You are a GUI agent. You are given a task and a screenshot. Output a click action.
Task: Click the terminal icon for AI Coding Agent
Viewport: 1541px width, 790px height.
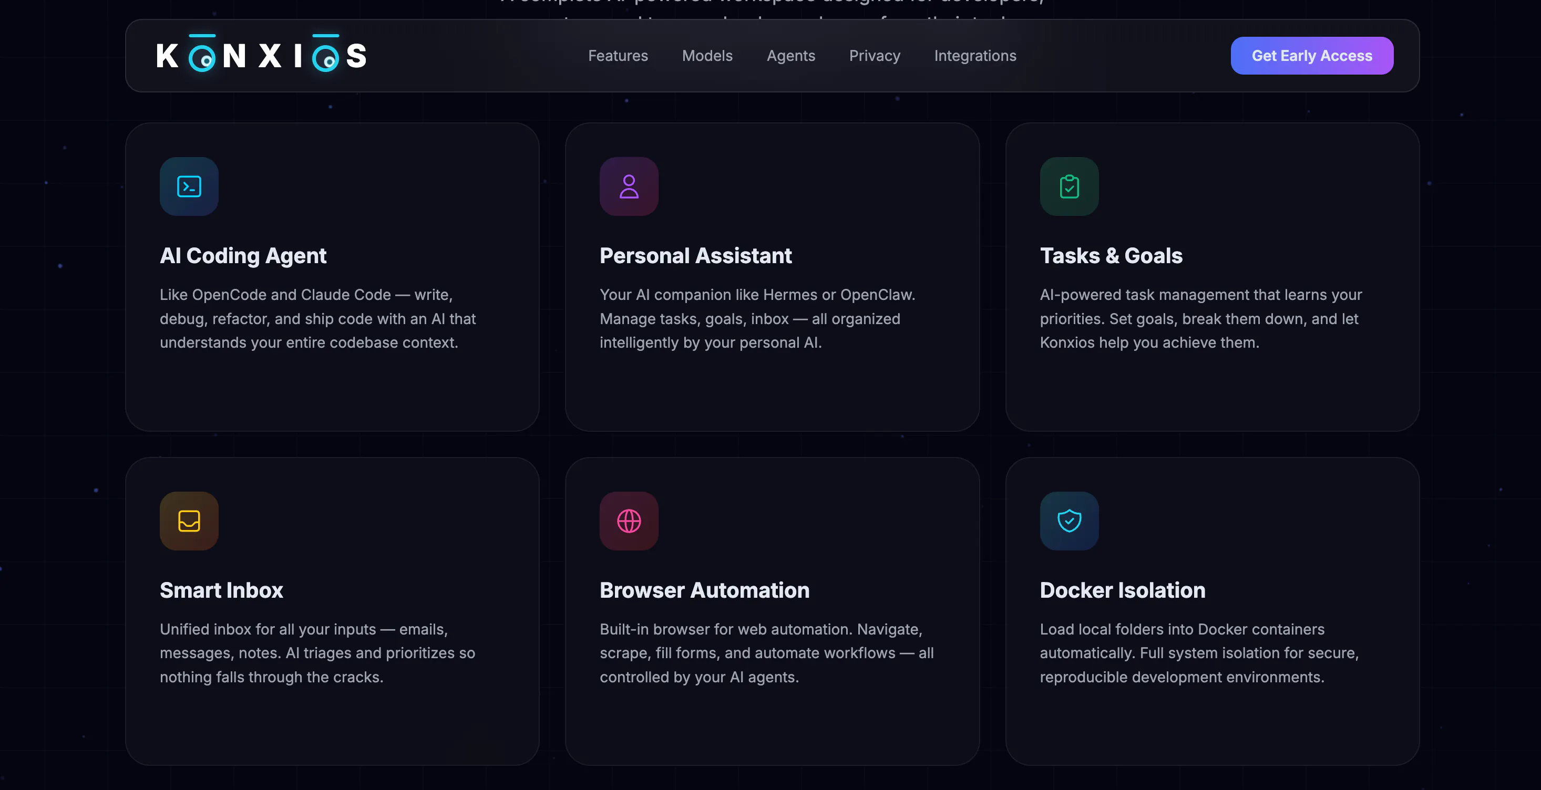pos(189,186)
